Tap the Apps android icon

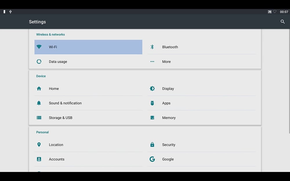(x=152, y=103)
